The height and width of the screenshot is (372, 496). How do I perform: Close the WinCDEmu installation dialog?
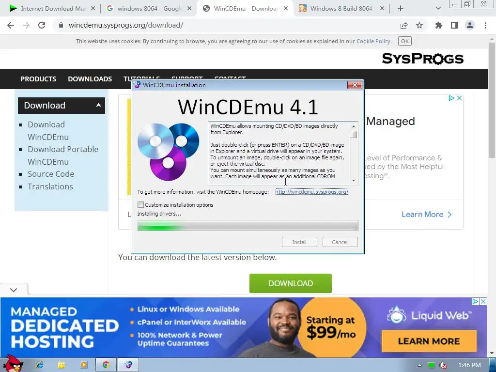[x=355, y=85]
